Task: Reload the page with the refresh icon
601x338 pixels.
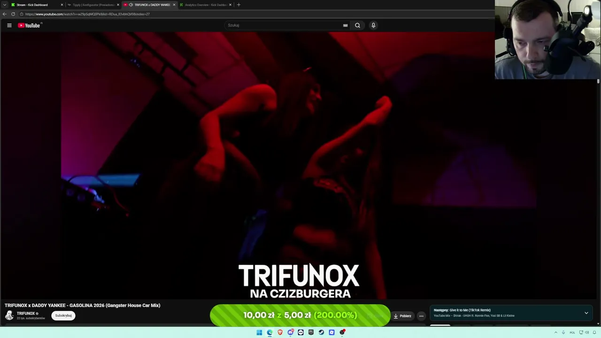Action: (x=13, y=14)
